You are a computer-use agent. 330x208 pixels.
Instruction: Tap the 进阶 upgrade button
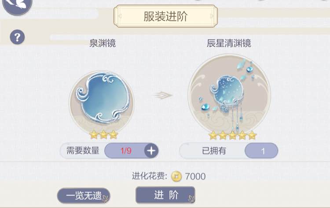[x=165, y=195]
